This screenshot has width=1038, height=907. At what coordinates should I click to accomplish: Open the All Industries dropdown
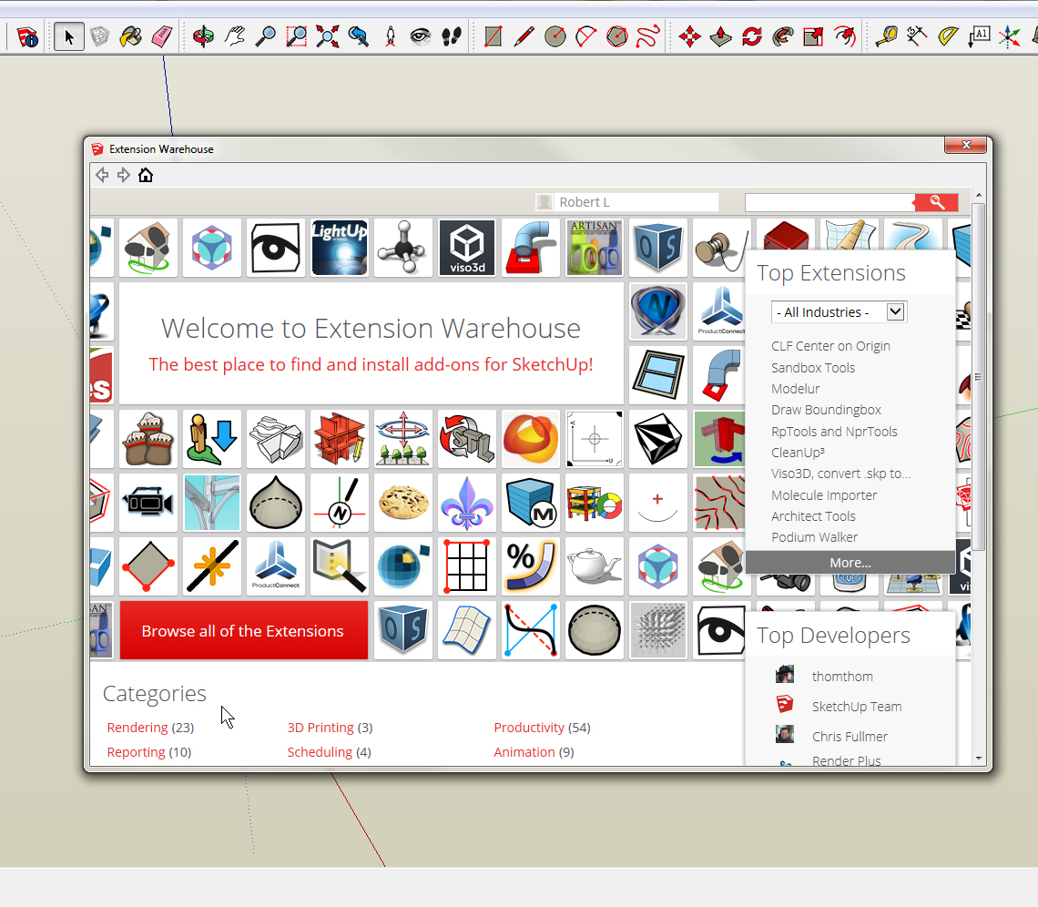point(839,311)
